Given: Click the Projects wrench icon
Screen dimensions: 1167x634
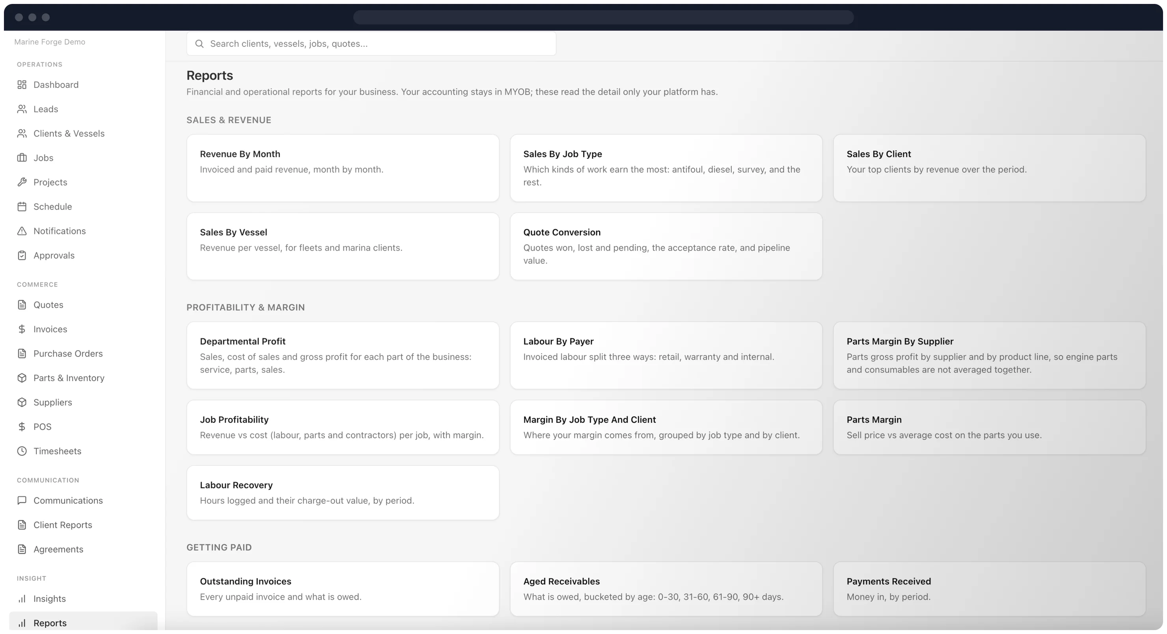Looking at the screenshot, I should point(22,182).
